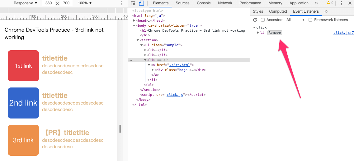
Task: Switch to the Computed tab
Action: click(x=278, y=11)
